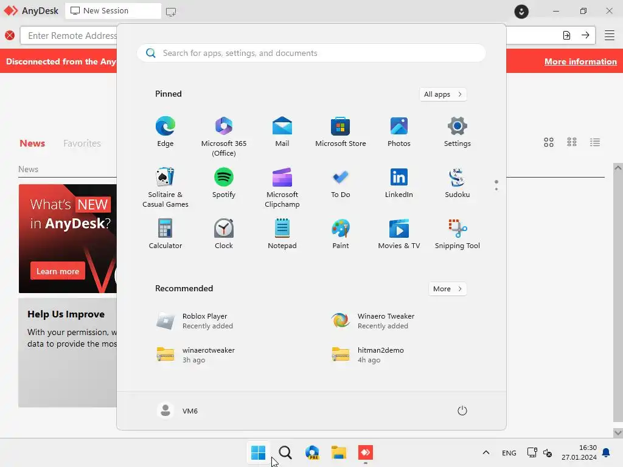Image resolution: width=623 pixels, height=467 pixels.
Task: Open the Spotify pinned app
Action: [224, 183]
